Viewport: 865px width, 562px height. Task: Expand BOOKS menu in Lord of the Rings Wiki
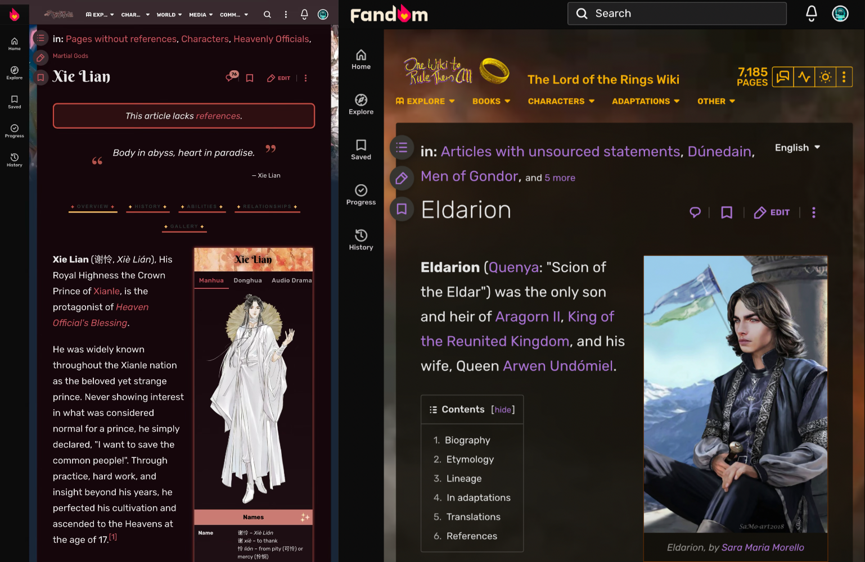492,101
